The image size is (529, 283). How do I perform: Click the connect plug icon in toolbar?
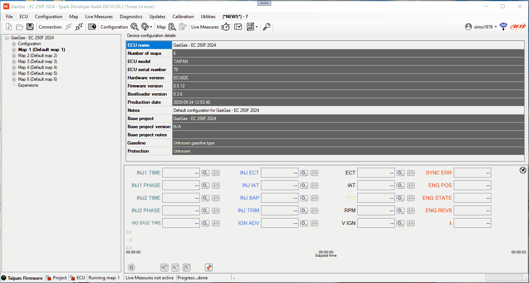(x=79, y=27)
